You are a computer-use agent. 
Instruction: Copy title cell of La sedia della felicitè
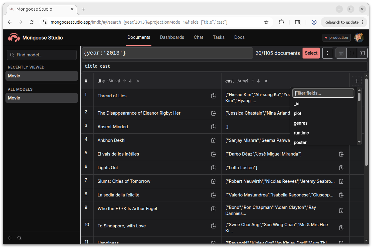pos(214,195)
